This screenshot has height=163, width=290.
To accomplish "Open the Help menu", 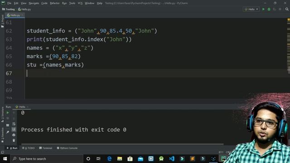I will (100, 3).
